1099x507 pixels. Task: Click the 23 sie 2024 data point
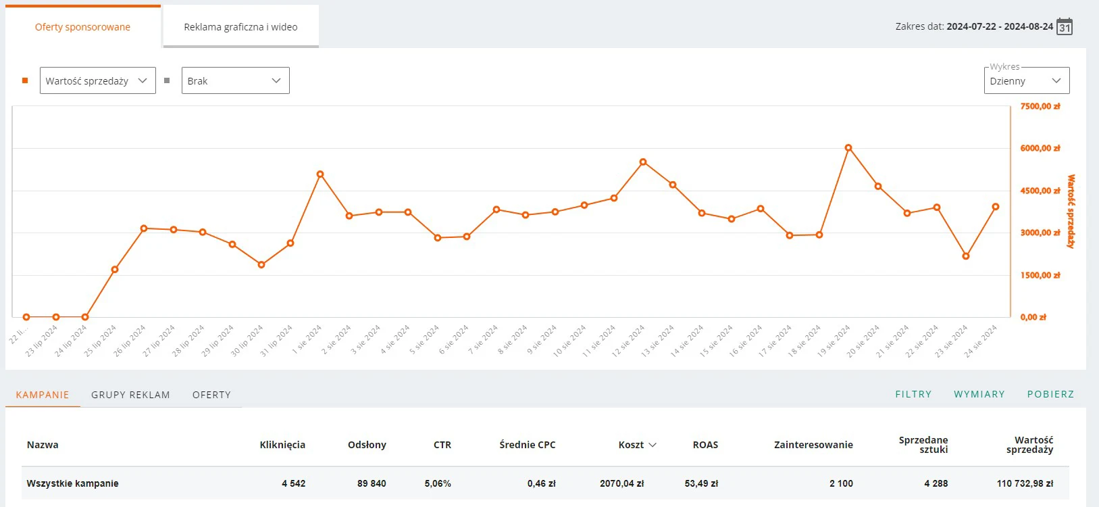pos(966,256)
